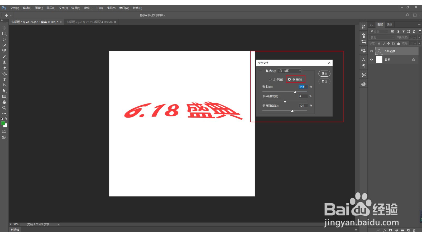Screen dimensions: 422x237
Task: Select the Brush tool
Action: [4, 57]
